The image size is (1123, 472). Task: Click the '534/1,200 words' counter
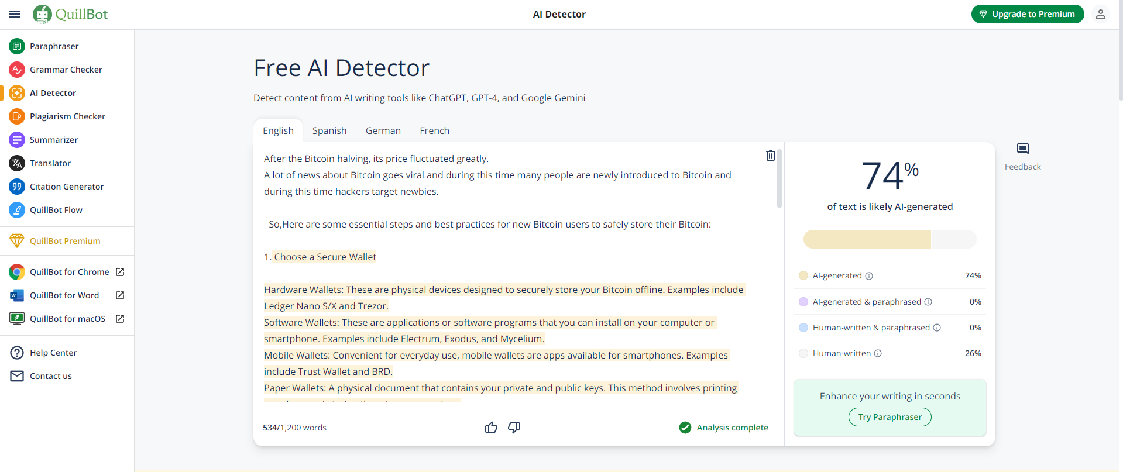(295, 428)
